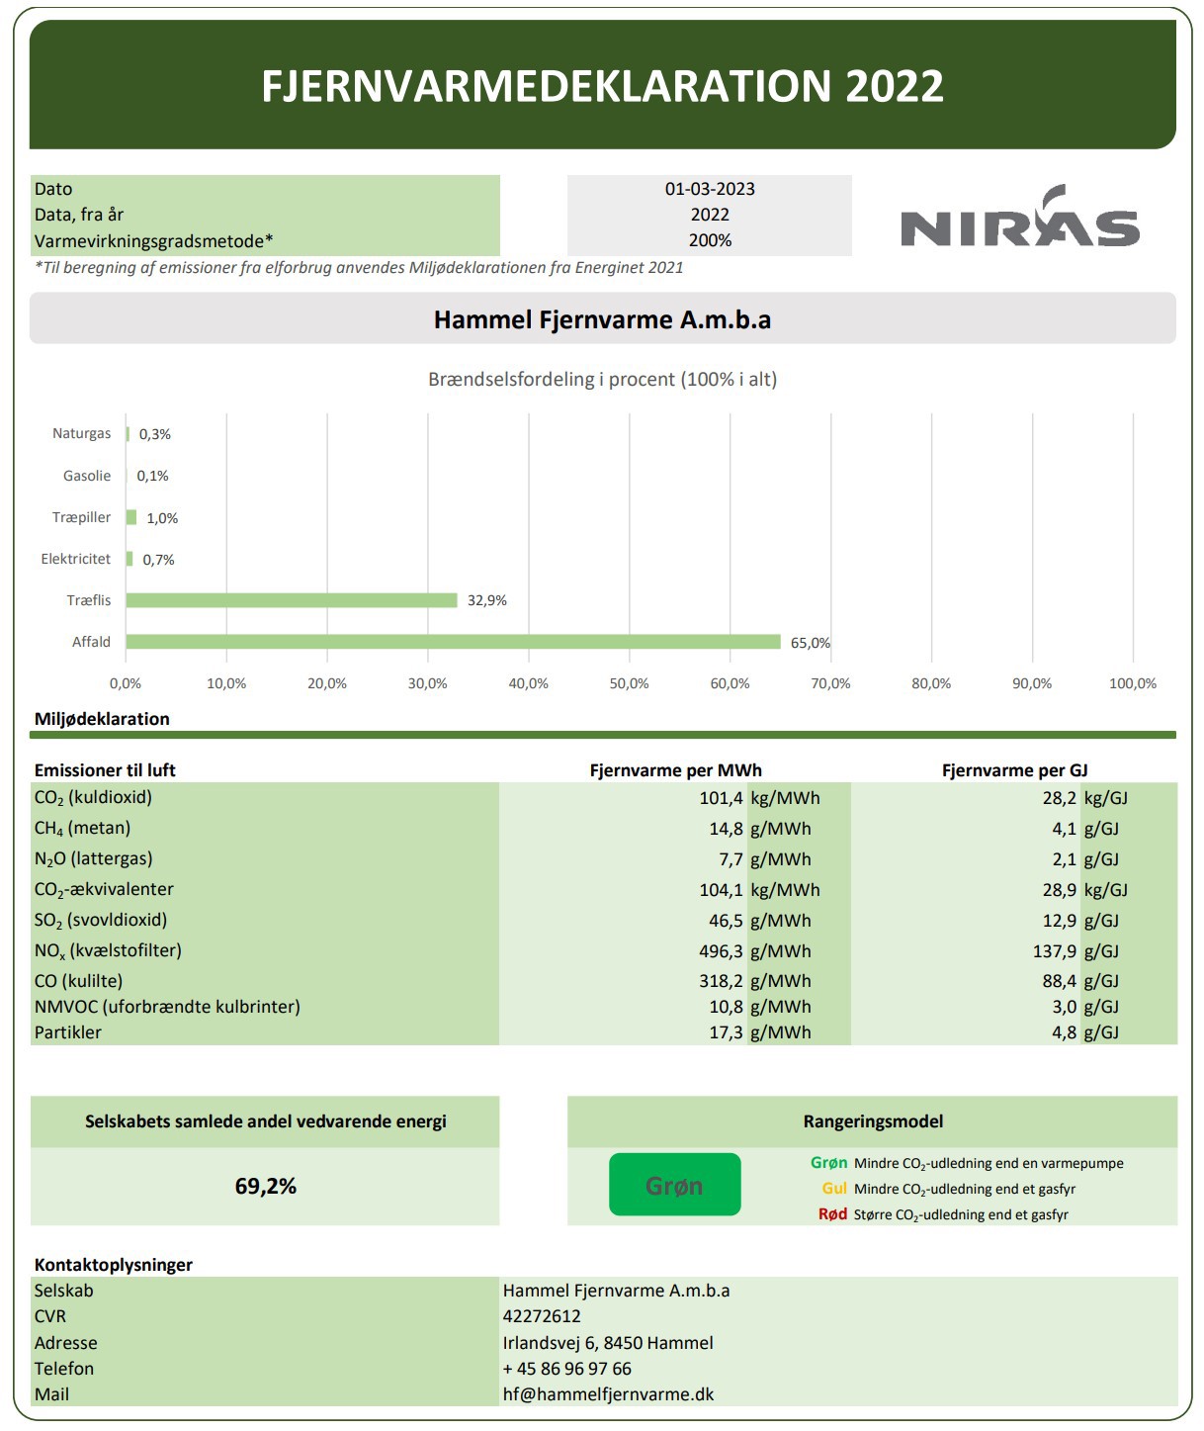Screen dimensions: 1204x1431
Task: Click the 'Rangeringsmodel' header
Action: click(x=873, y=1121)
